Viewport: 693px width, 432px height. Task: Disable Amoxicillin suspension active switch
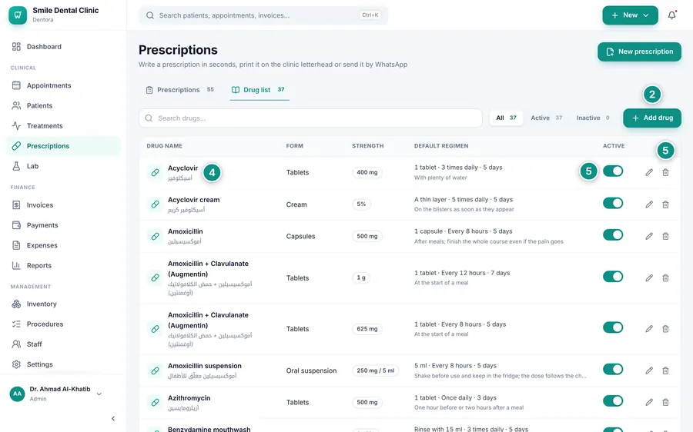(613, 369)
